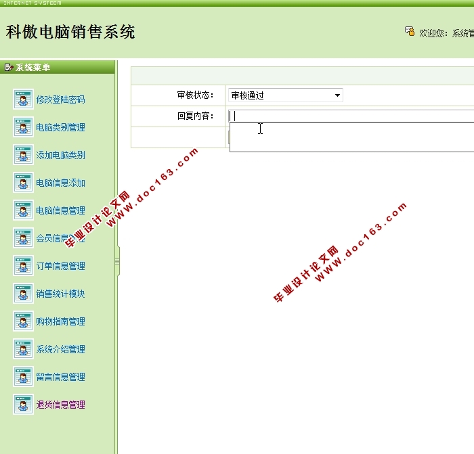Image resolution: width=474 pixels, height=454 pixels.
Task: Click the icon beside 销售统计模块
Action: click(x=23, y=294)
